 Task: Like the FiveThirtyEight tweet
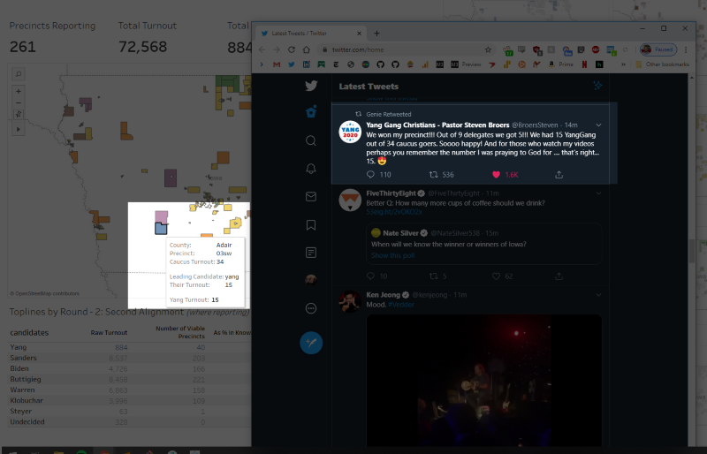click(496, 276)
